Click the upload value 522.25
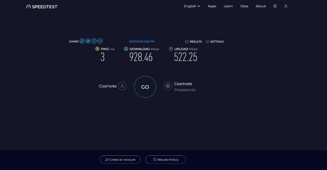Screen dimensions: 327x170 [x=186, y=57]
